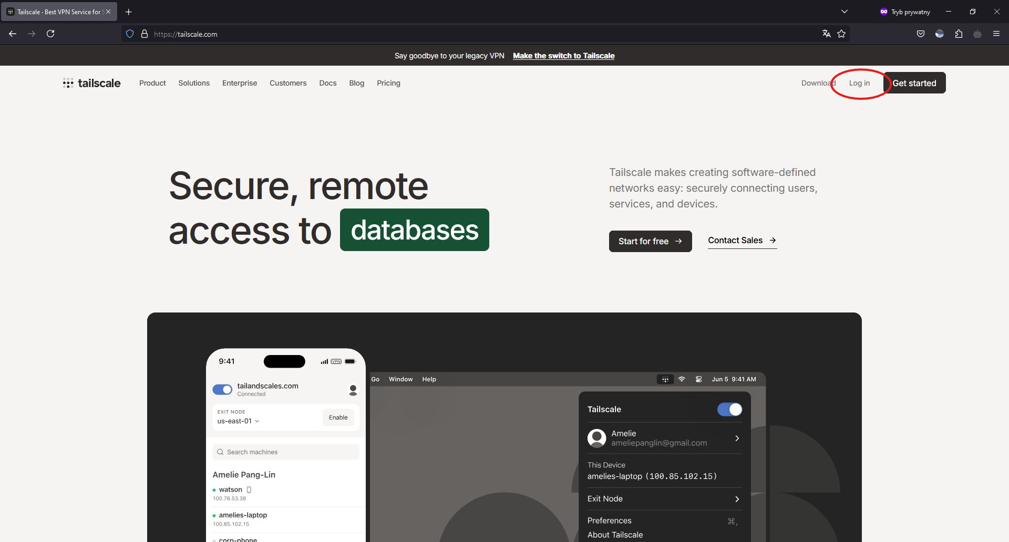Open the Firefox hamburger menu
The image size is (1009, 542).
[996, 34]
